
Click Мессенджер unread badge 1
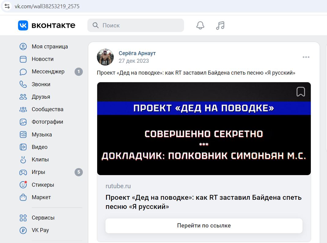[79, 72]
